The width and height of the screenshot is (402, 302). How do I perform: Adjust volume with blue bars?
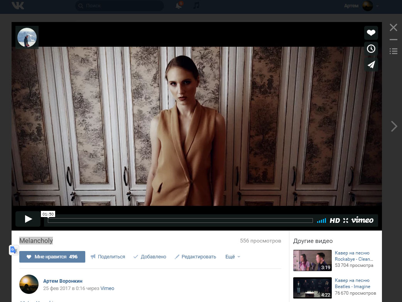coord(321,221)
